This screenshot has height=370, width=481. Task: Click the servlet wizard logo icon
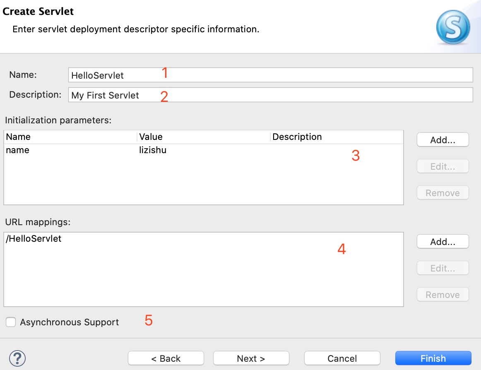pos(453,27)
